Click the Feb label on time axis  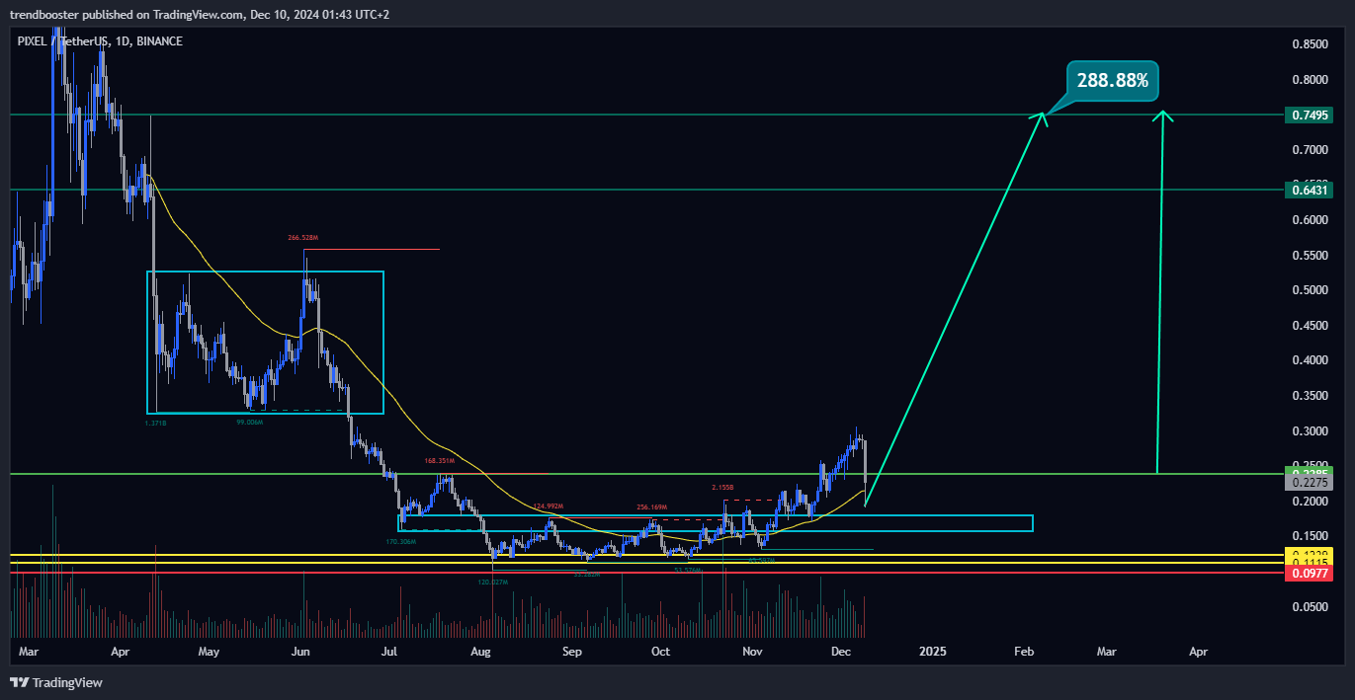tap(1024, 652)
